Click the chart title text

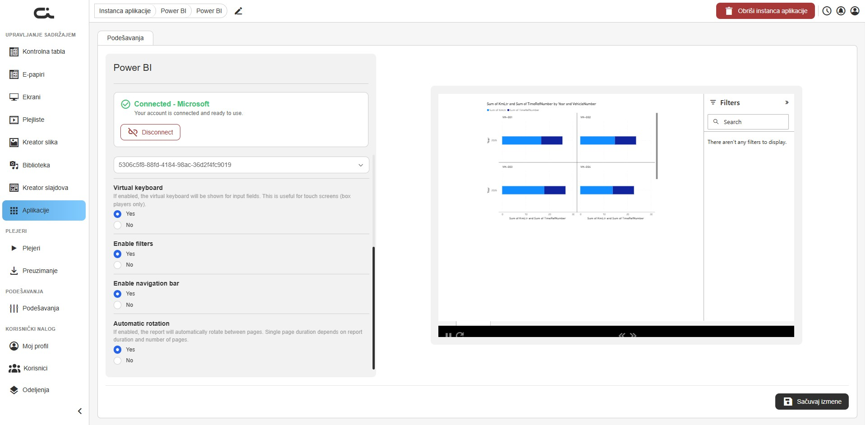coord(541,104)
